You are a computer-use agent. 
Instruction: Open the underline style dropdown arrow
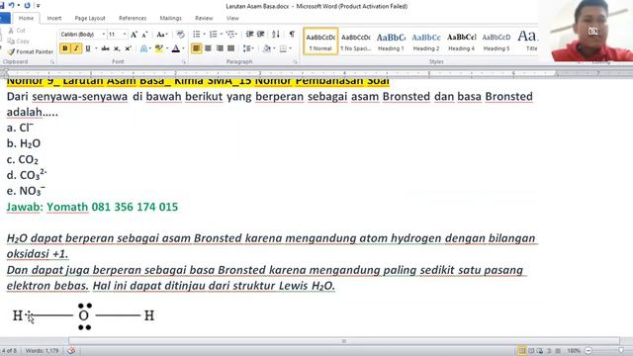[x=96, y=48]
